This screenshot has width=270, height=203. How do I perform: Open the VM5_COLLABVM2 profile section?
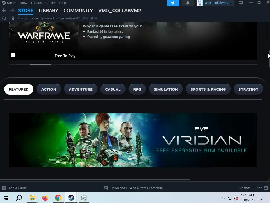(x=120, y=11)
